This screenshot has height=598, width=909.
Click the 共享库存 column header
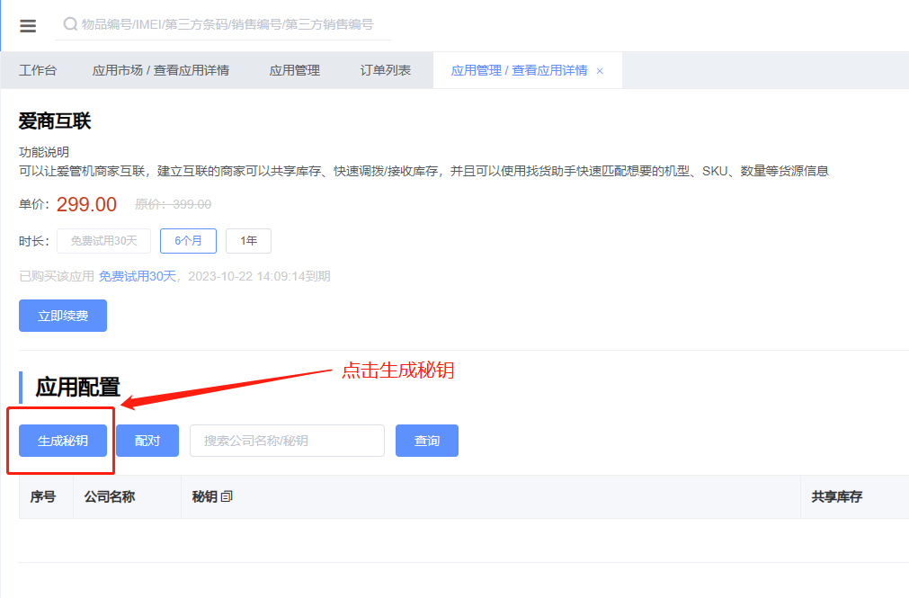[x=836, y=496]
